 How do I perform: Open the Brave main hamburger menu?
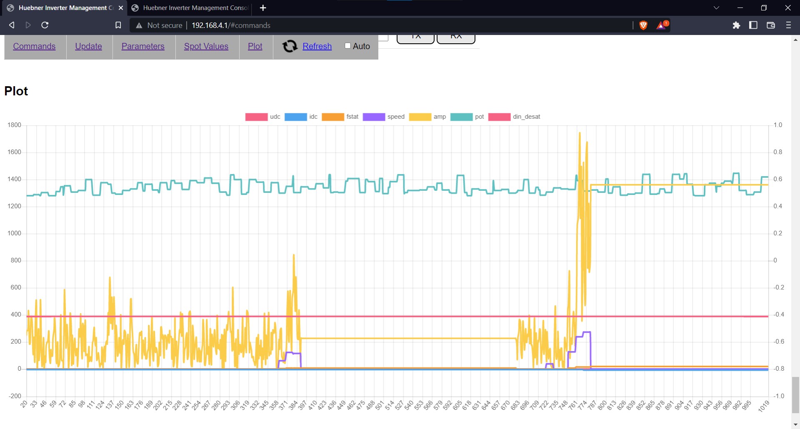[x=788, y=25]
